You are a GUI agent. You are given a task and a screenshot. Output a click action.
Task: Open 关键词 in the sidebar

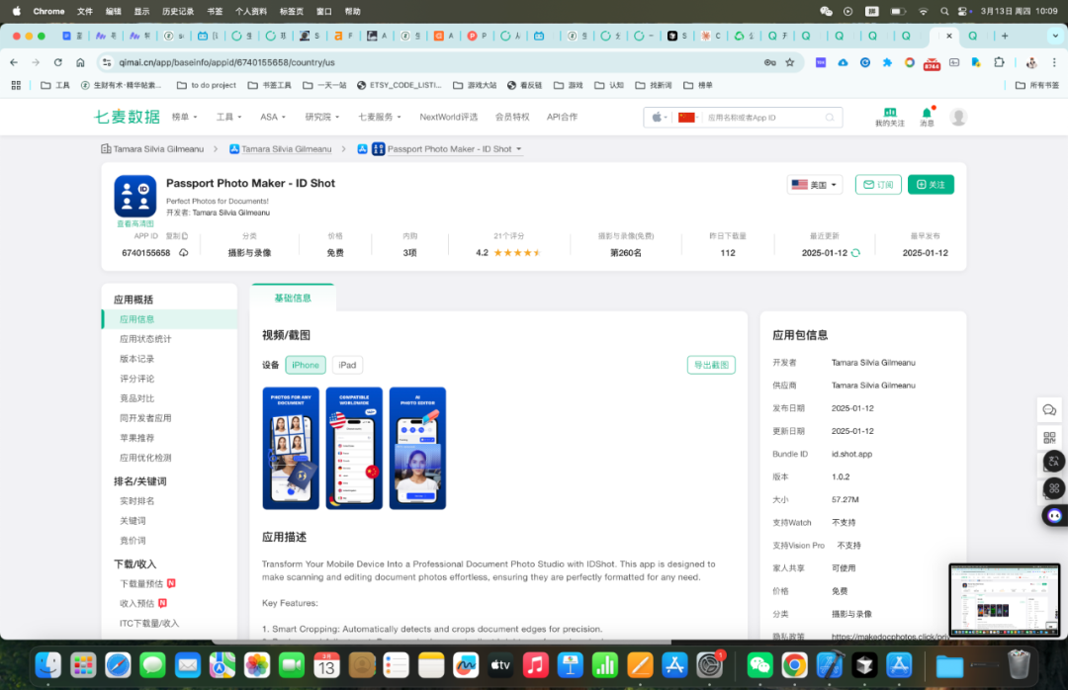(133, 521)
